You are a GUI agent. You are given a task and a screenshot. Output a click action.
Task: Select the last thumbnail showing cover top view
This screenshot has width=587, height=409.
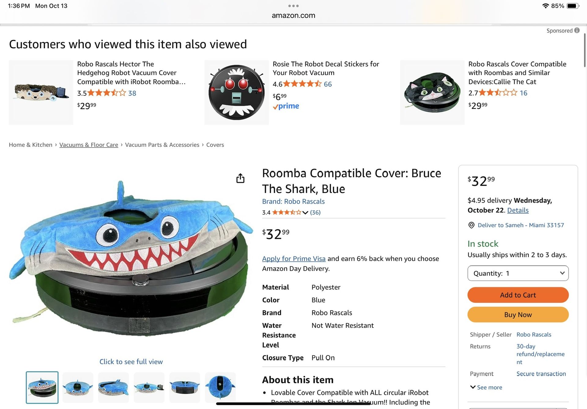pos(220,387)
